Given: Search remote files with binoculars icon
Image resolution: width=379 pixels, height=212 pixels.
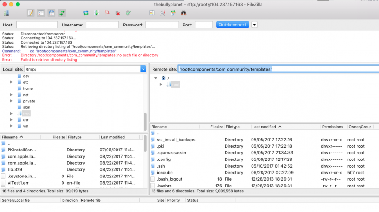Looking at the screenshot, I should tap(184, 13).
